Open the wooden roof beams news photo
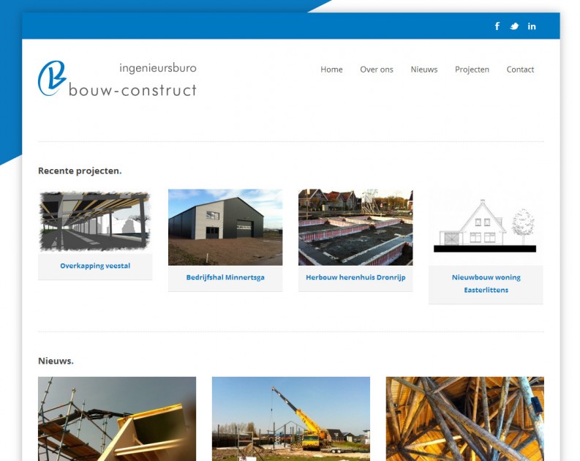Viewport: 580px width, 461px height. click(464, 419)
